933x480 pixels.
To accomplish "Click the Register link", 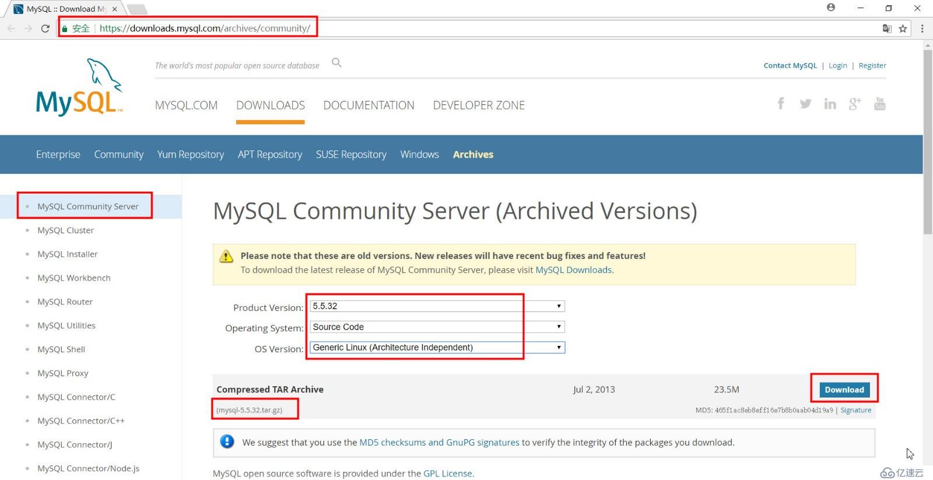I will click(872, 65).
